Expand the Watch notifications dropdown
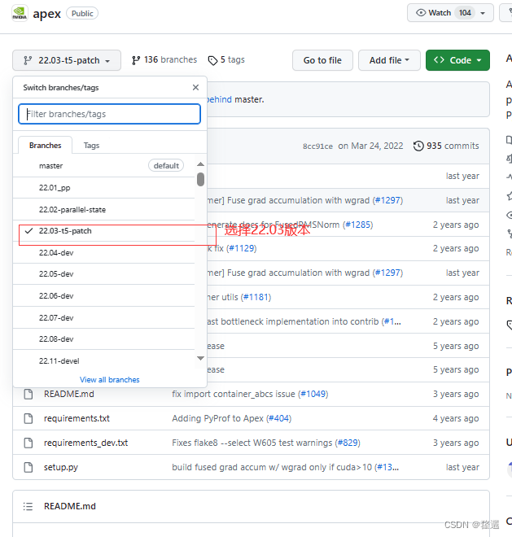This screenshot has width=512, height=537. tap(483, 13)
